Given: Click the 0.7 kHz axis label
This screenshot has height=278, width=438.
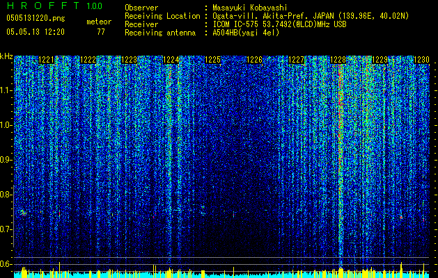Looking at the screenshot, I should (x=6, y=229).
